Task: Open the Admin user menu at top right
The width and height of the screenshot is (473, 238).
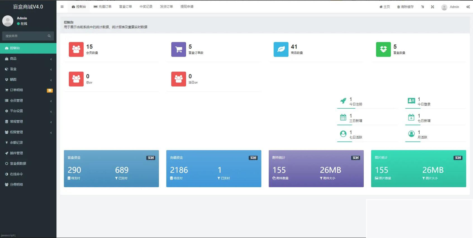Action: (x=450, y=7)
